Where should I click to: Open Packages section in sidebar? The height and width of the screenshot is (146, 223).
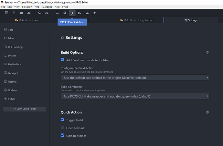click(x=11, y=73)
